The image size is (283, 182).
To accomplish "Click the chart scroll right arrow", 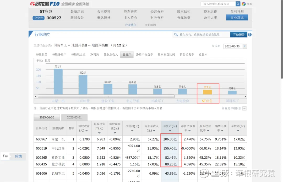I will point(245,96).
